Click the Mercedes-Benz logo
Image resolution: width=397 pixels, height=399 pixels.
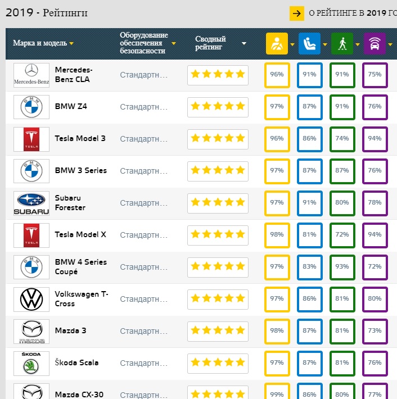coord(31,75)
